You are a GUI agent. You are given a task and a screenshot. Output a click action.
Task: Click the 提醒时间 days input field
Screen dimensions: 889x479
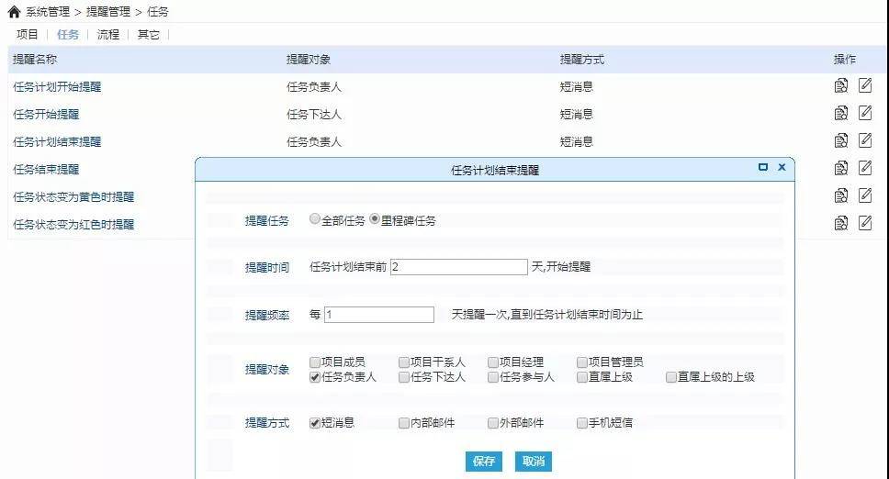(458, 267)
